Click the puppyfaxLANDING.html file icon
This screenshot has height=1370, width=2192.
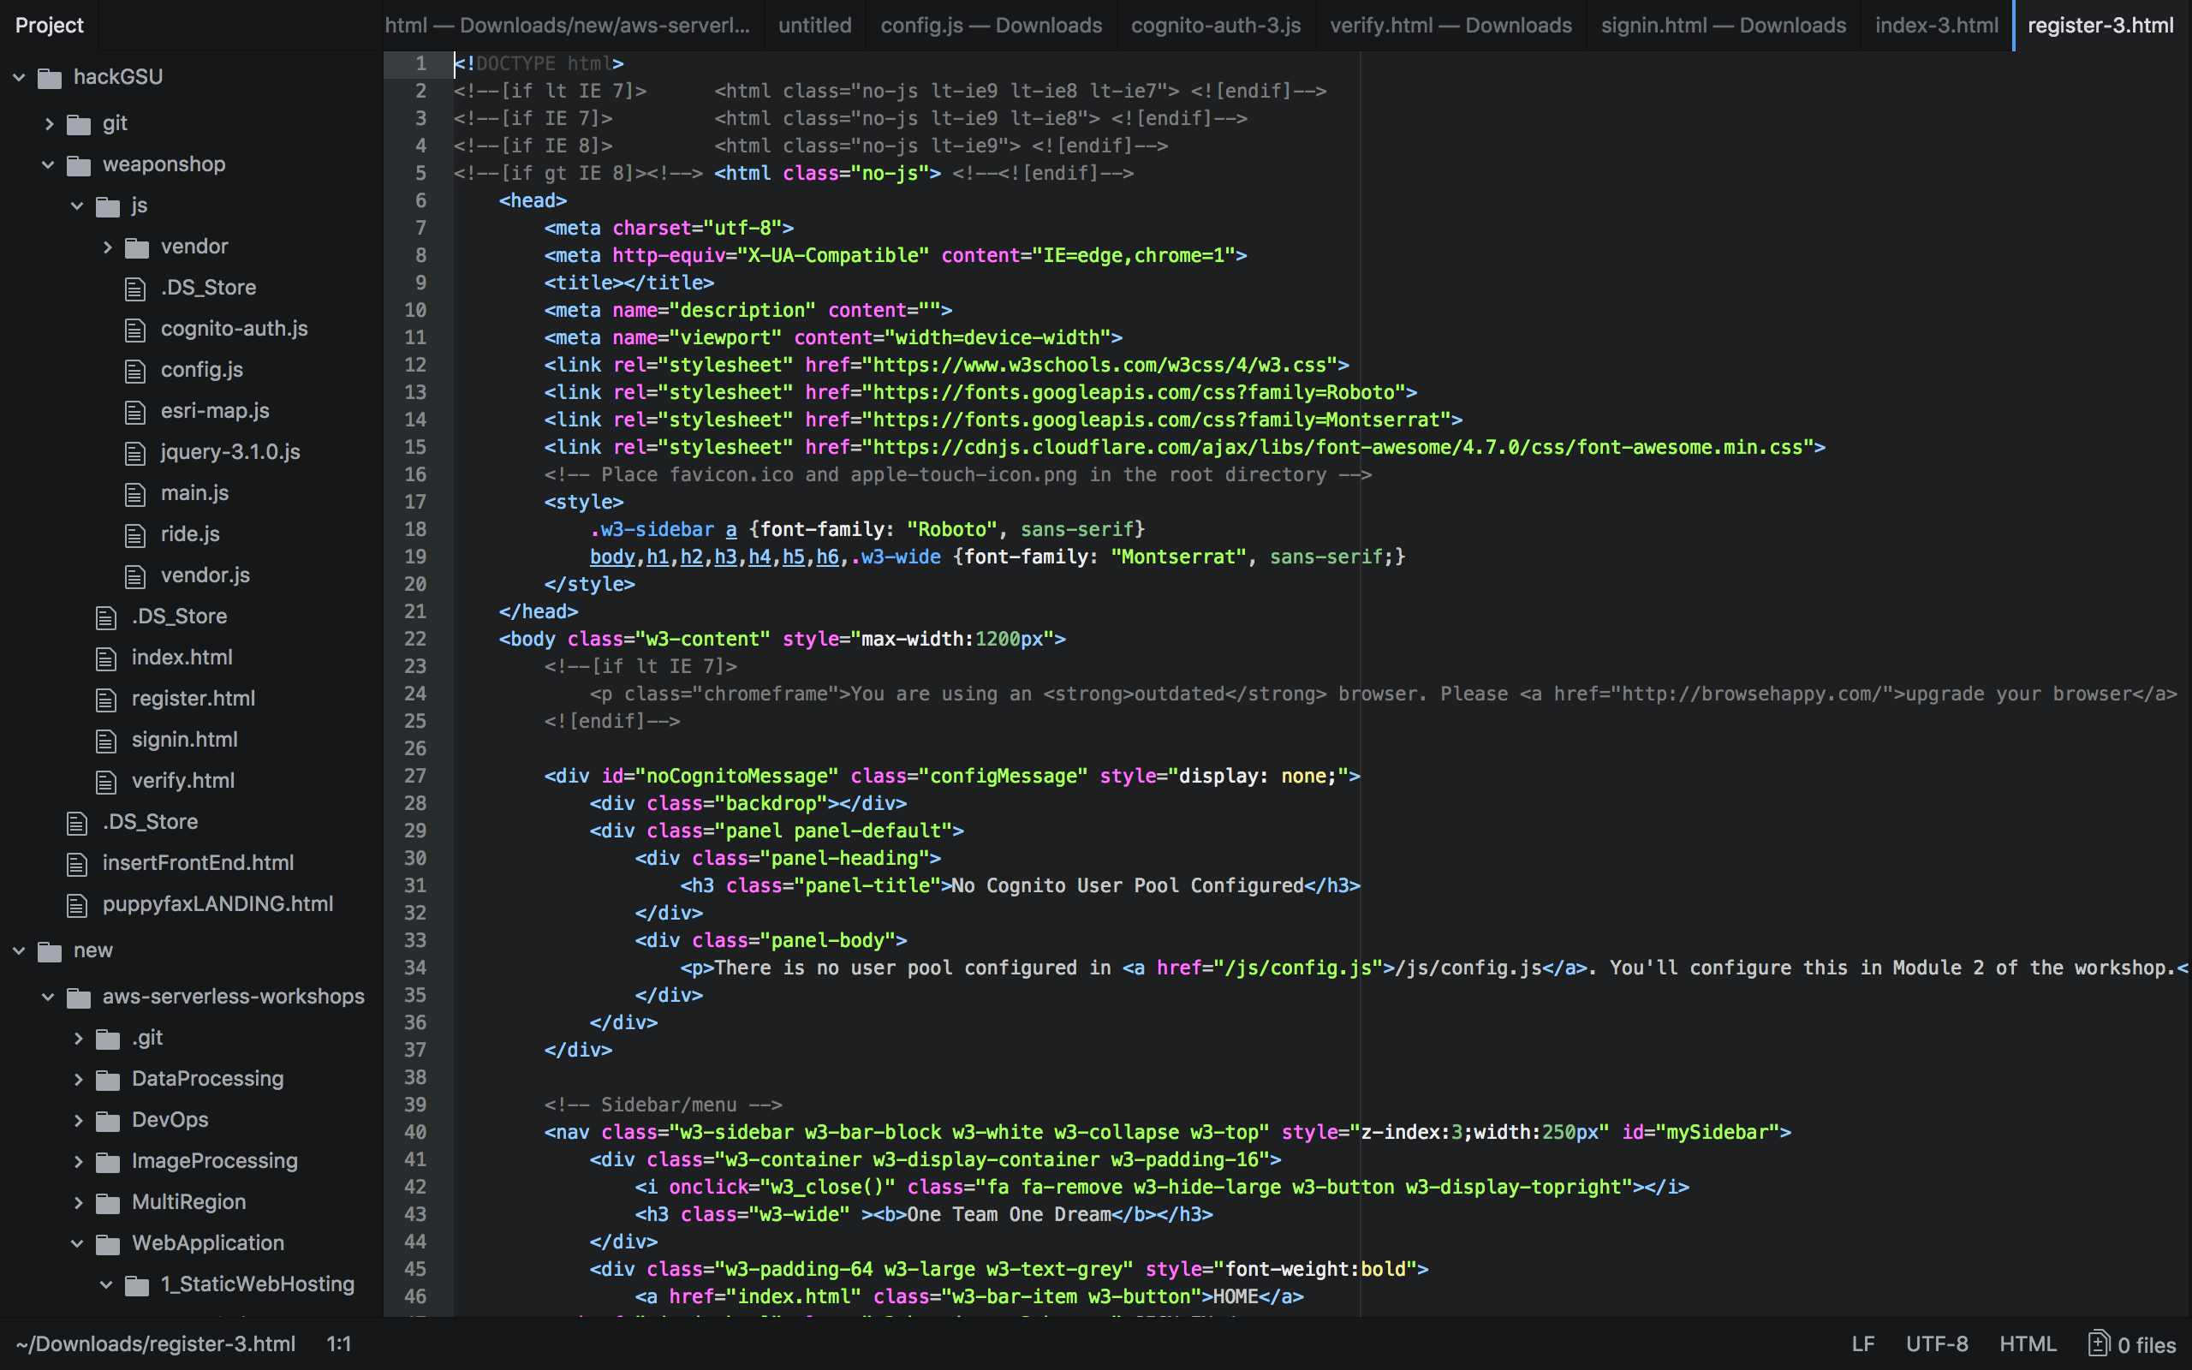(77, 905)
